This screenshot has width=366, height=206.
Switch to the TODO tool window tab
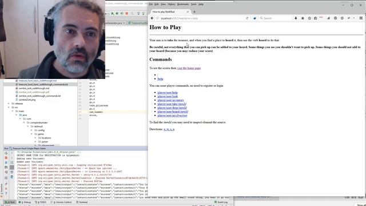click(41, 202)
